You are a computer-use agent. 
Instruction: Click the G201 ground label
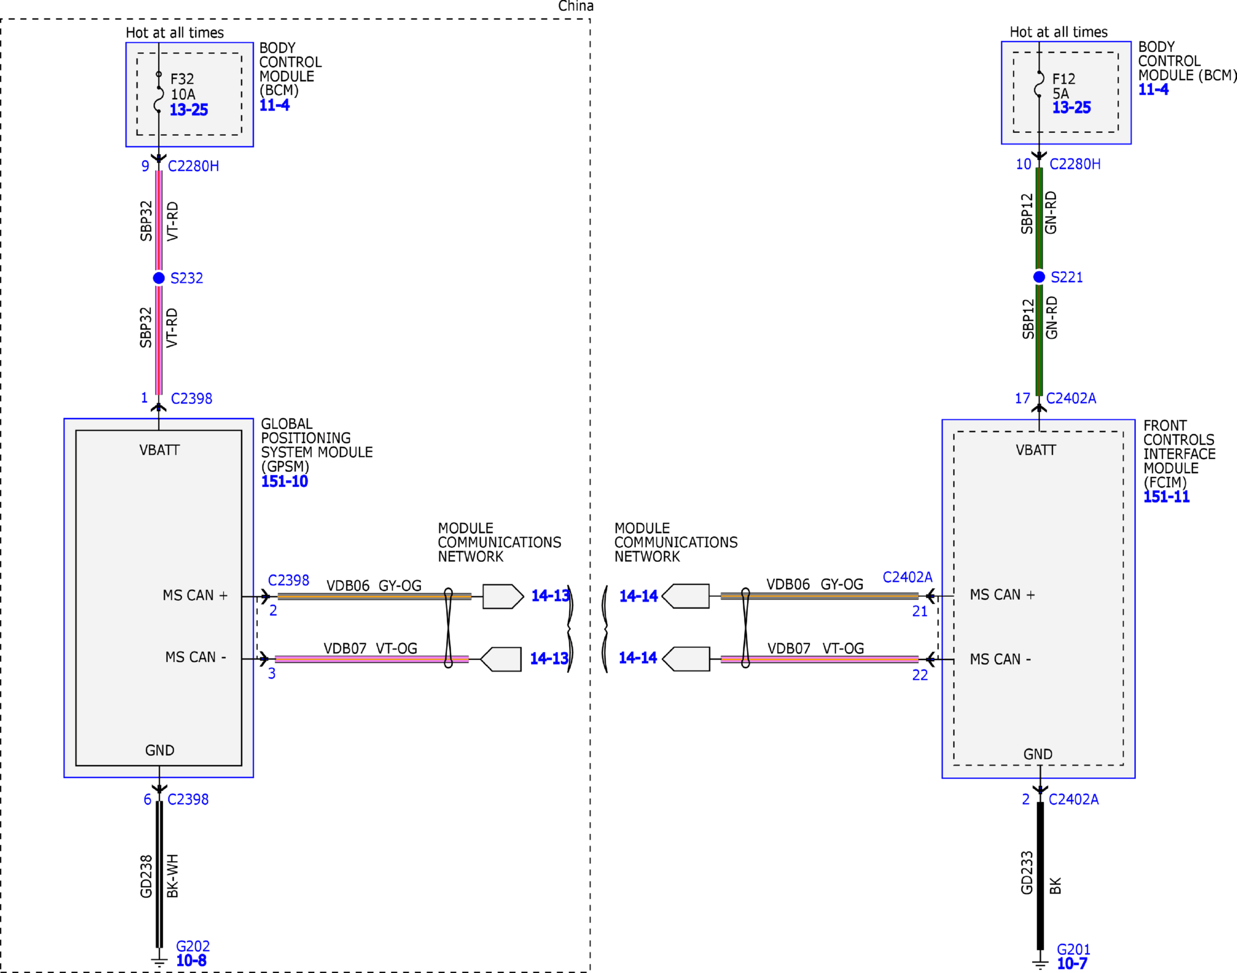(x=1074, y=949)
